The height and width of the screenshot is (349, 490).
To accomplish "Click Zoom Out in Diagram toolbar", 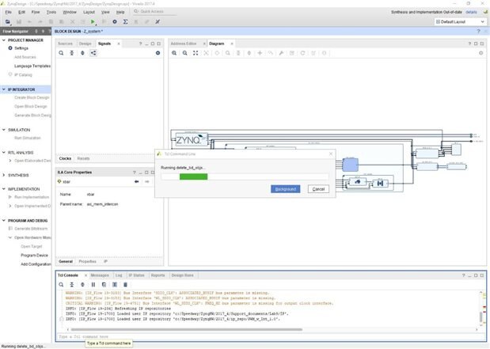I will [184, 53].
